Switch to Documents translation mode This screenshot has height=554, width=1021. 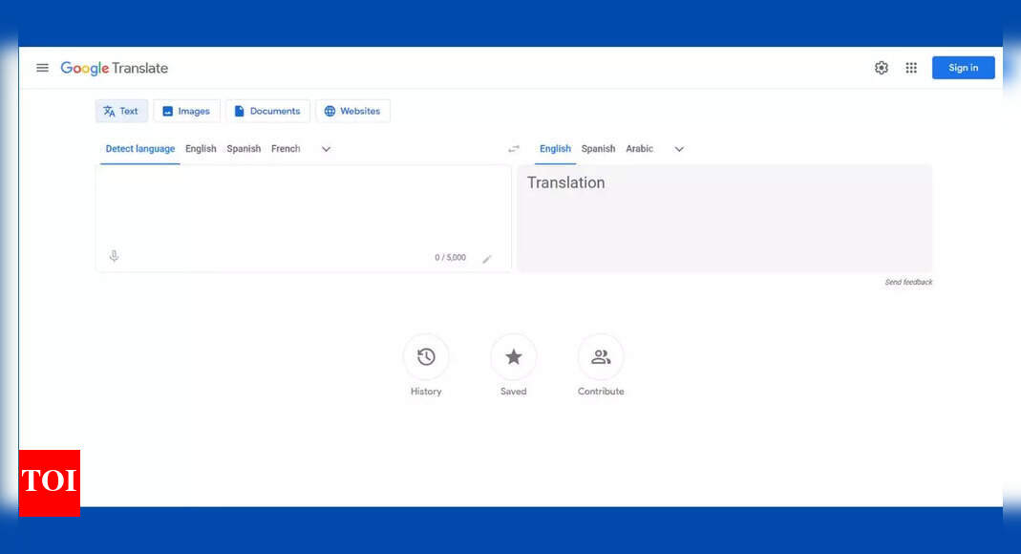coord(267,111)
